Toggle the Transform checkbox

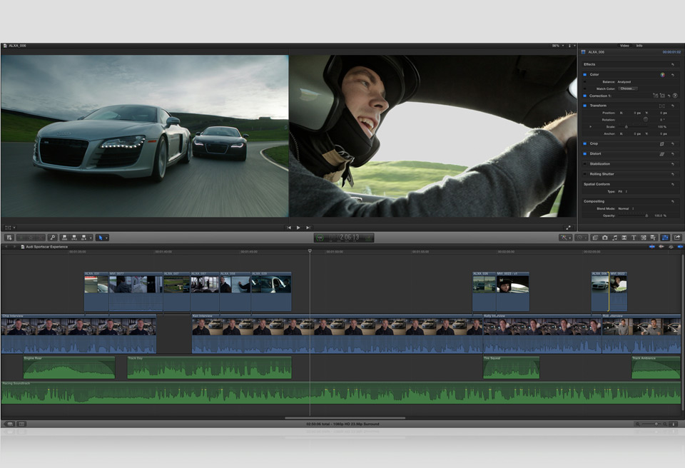point(585,106)
